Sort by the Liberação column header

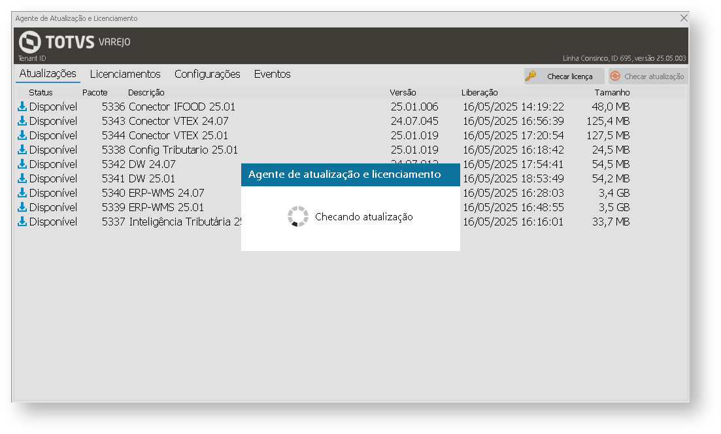coord(480,92)
